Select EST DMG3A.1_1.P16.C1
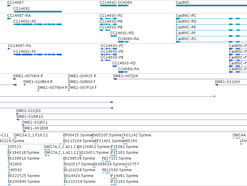Screen dimensions: 247x186 click(x=31, y=135)
